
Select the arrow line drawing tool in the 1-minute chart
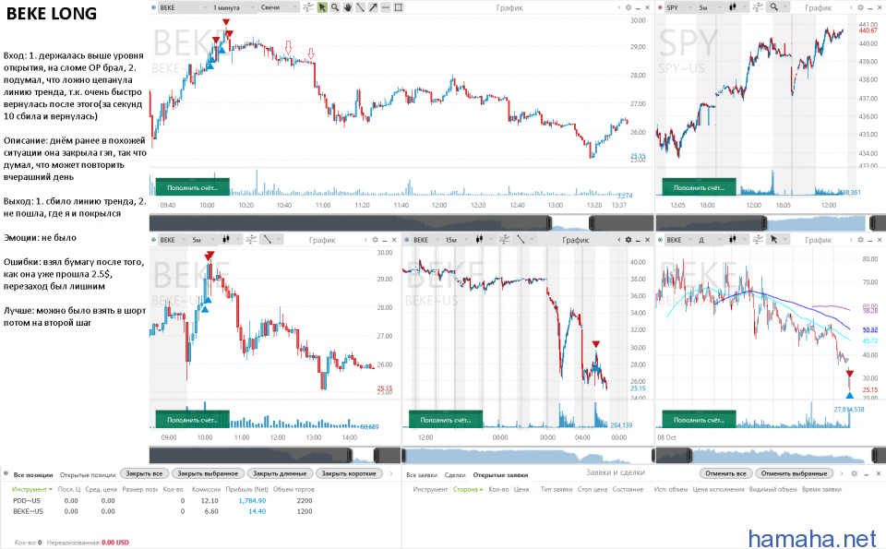pyautogui.click(x=373, y=7)
